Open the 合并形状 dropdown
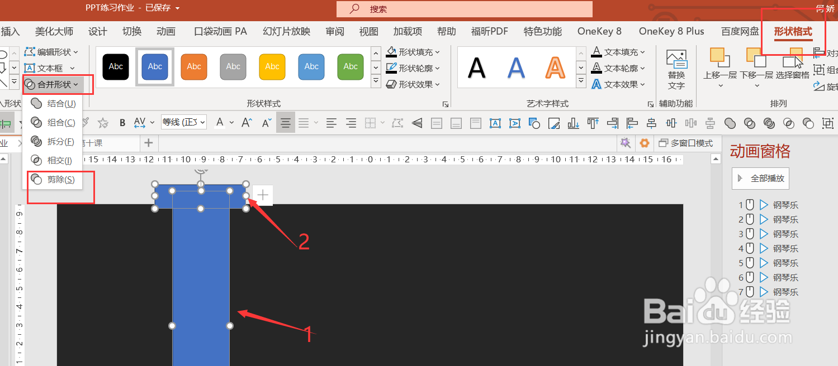 [x=53, y=85]
